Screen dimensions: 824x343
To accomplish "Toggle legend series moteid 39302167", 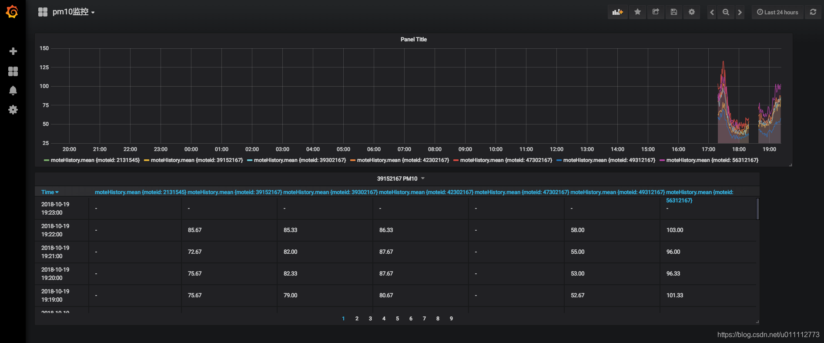I will (300, 160).
